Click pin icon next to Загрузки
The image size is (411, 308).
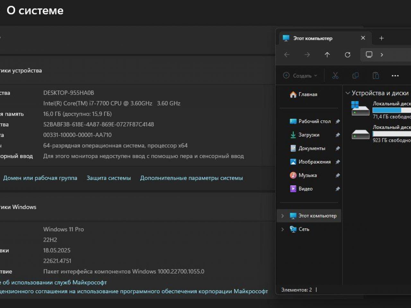click(x=337, y=135)
